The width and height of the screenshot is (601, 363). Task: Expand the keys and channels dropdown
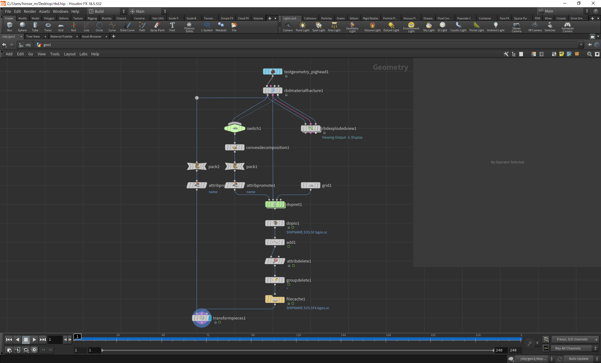(x=575, y=339)
